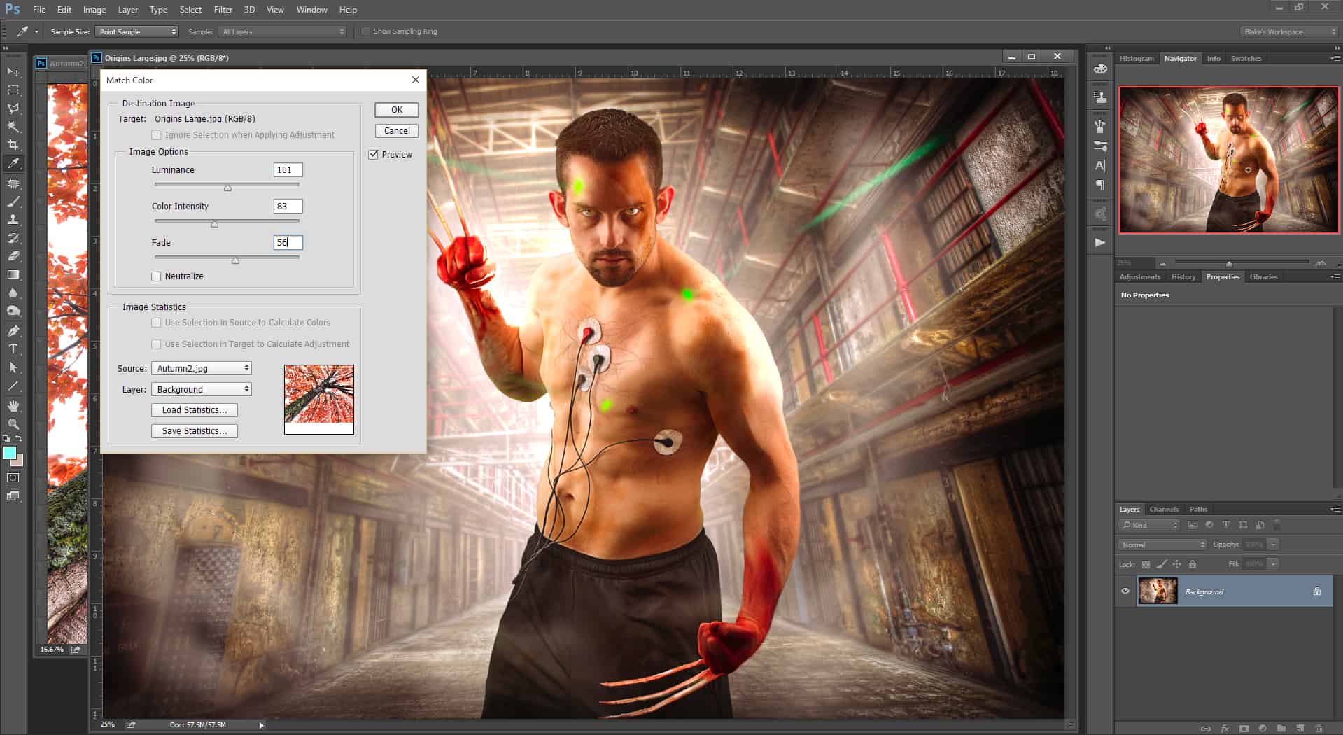Switch to the Adjustments tab
Image resolution: width=1343 pixels, height=735 pixels.
pyautogui.click(x=1139, y=277)
